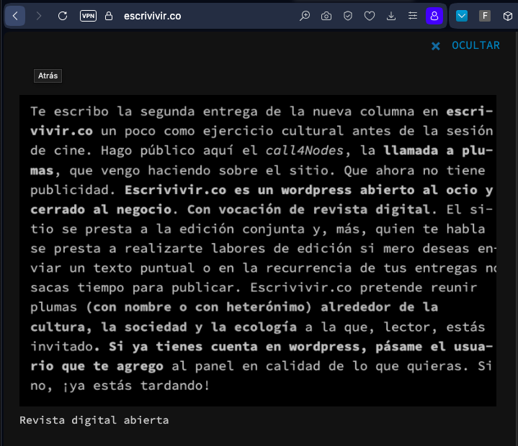Screen dimensions: 518x446
Task: Click the escrivivir.co address field
Action: (x=152, y=16)
